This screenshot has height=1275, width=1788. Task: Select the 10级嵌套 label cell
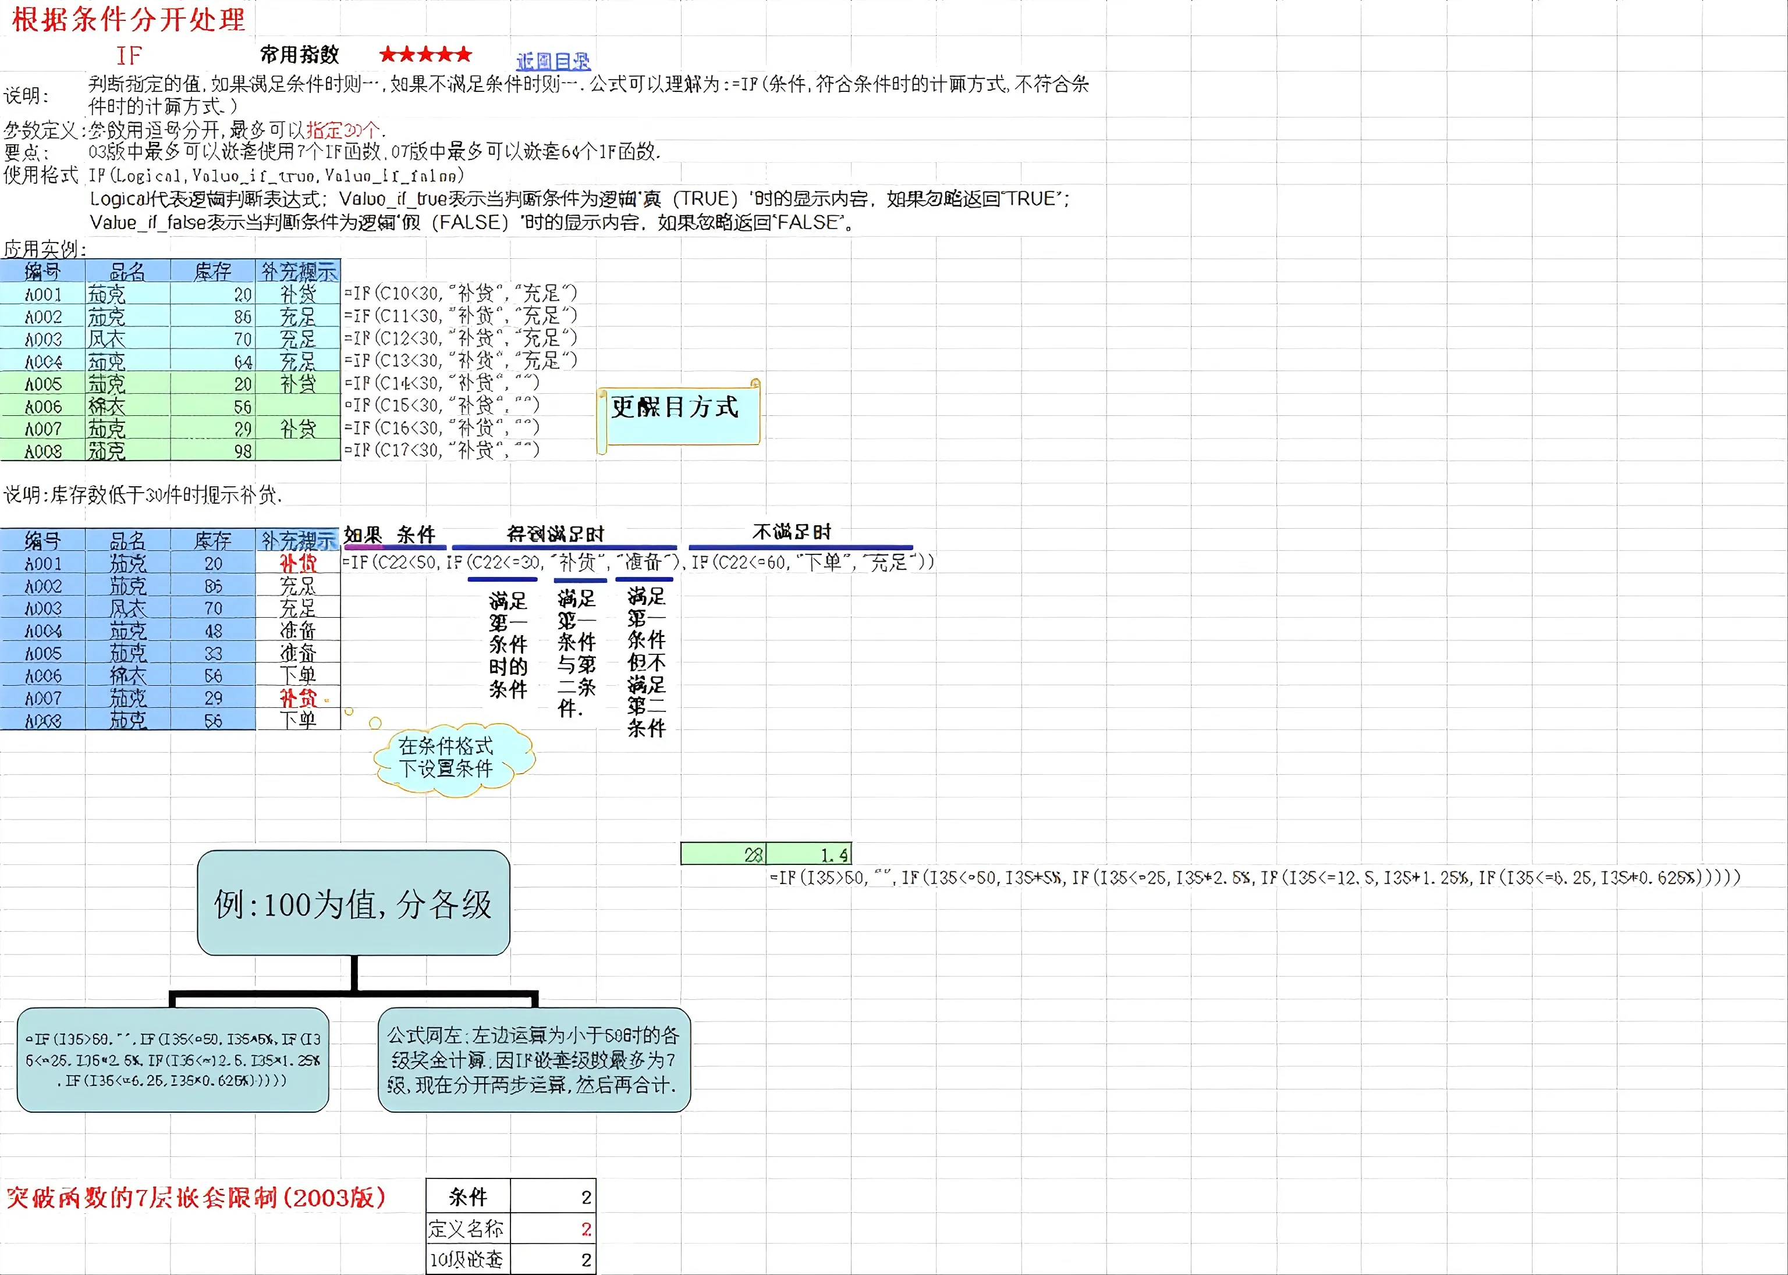click(x=468, y=1259)
